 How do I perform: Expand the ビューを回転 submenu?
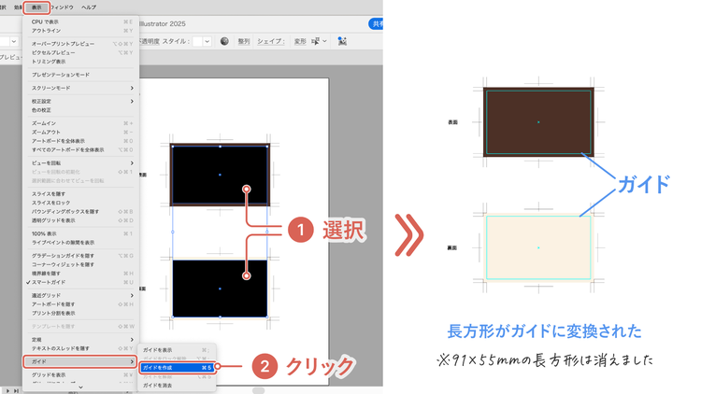[81, 163]
